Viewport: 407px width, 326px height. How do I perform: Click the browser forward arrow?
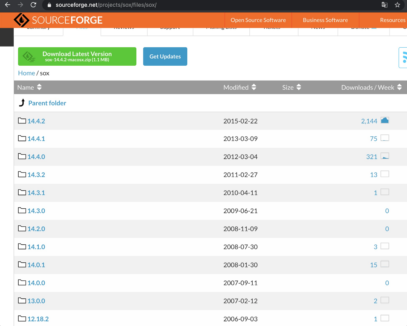[x=20, y=5]
